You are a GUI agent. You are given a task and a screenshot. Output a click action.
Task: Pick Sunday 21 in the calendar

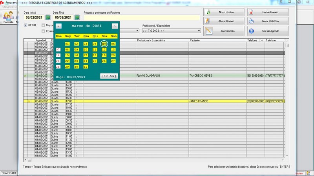[x=58, y=61]
